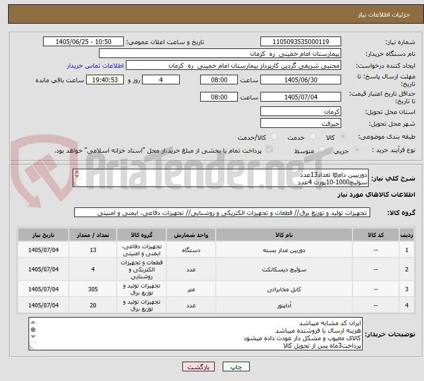Click quantity 13 in camera row
Image resolution: width=424 pixels, height=381 pixels.
pyautogui.click(x=93, y=250)
